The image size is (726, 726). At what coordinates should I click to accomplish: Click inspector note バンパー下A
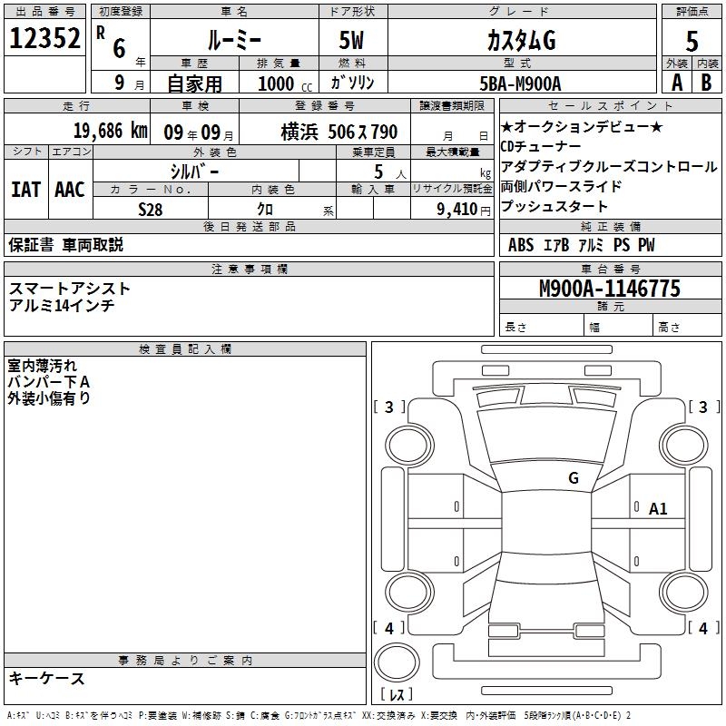click(48, 382)
